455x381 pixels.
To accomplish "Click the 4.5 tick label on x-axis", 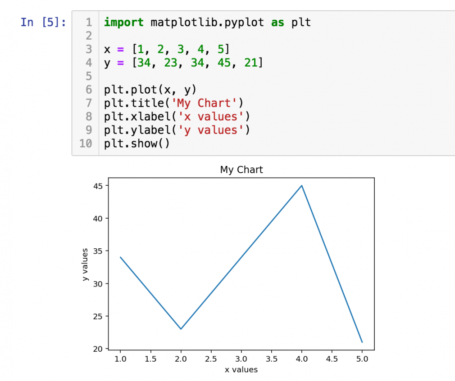I will 332,359.
